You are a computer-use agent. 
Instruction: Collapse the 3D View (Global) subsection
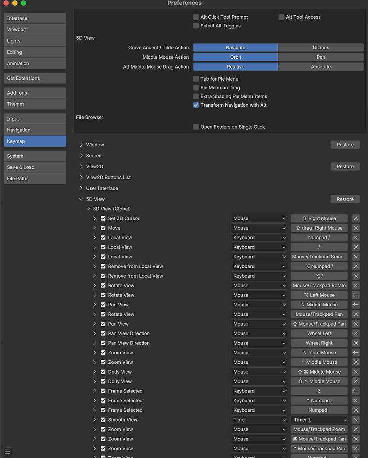88,209
